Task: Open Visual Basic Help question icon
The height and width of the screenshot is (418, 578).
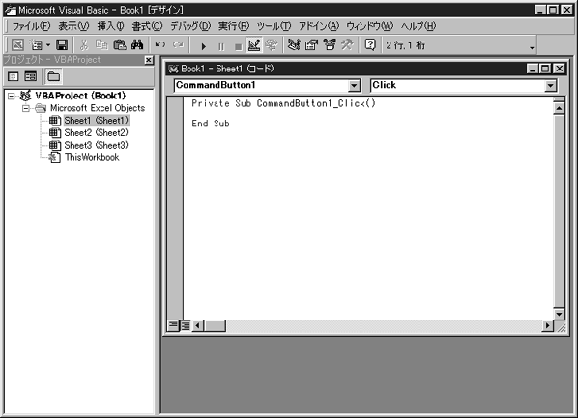Action: click(x=370, y=45)
